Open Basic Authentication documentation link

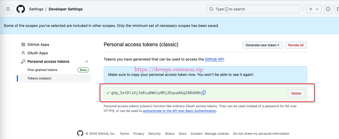(x=180, y=111)
